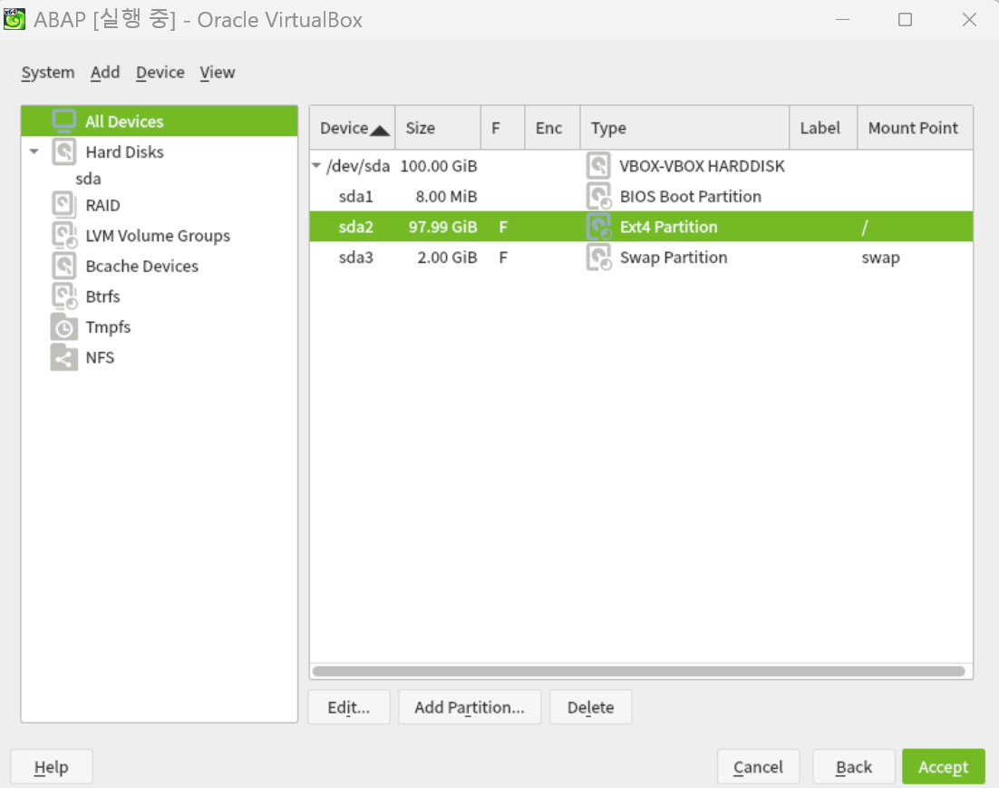Click the Enc column header
This screenshot has width=999, height=788.
[x=552, y=128]
